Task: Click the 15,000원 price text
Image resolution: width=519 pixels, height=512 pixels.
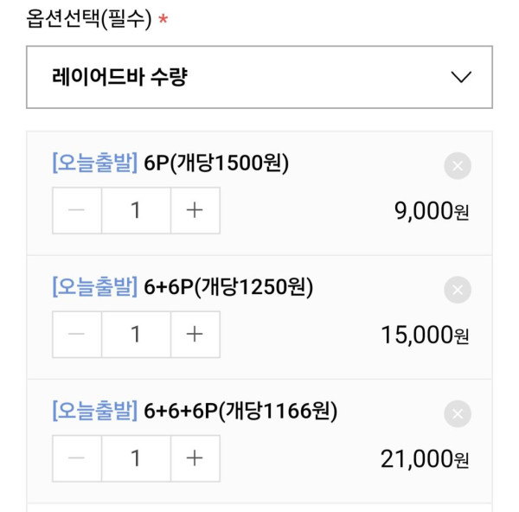Action: pyautogui.click(x=425, y=336)
